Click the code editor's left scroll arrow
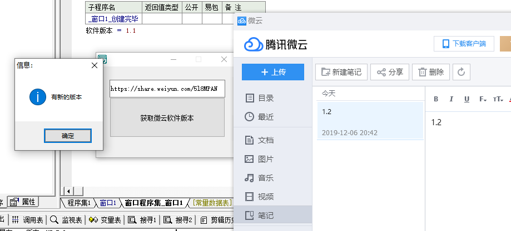This screenshot has height=231, width=511. pos(68,191)
